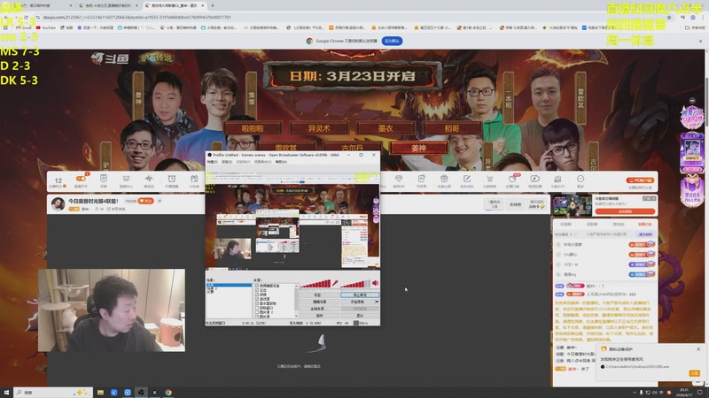Open the gift box wish icon
This screenshot has width=709, height=398.
[444, 179]
